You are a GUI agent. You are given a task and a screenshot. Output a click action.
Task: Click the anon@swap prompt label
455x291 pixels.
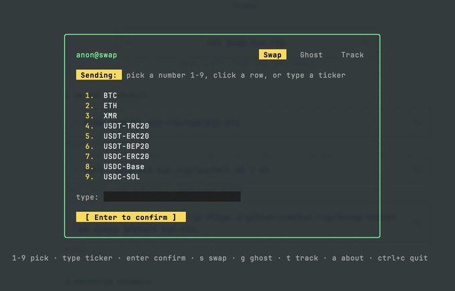[96, 55]
